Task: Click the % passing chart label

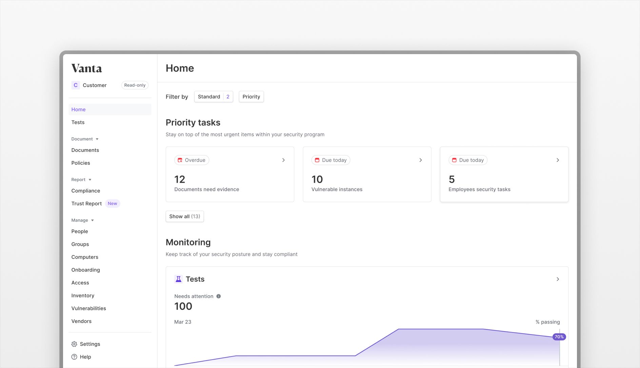Action: click(547, 322)
